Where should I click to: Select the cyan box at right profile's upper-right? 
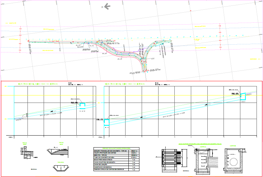point(243,96)
